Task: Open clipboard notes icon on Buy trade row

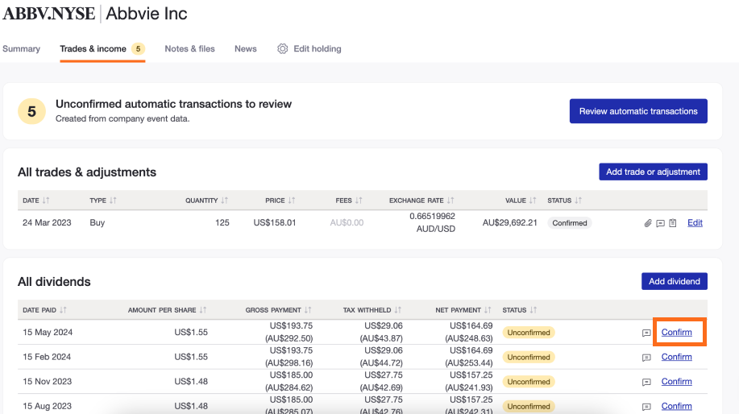Action: point(673,223)
